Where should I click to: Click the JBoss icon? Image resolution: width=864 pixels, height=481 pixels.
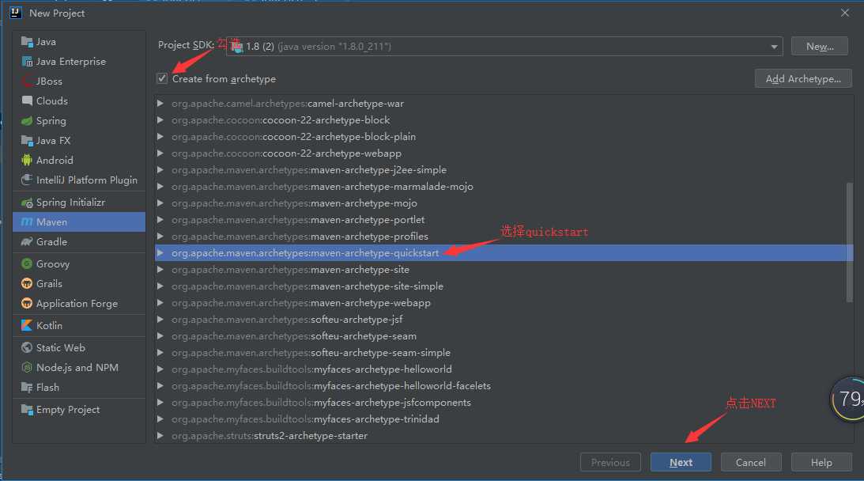26,81
